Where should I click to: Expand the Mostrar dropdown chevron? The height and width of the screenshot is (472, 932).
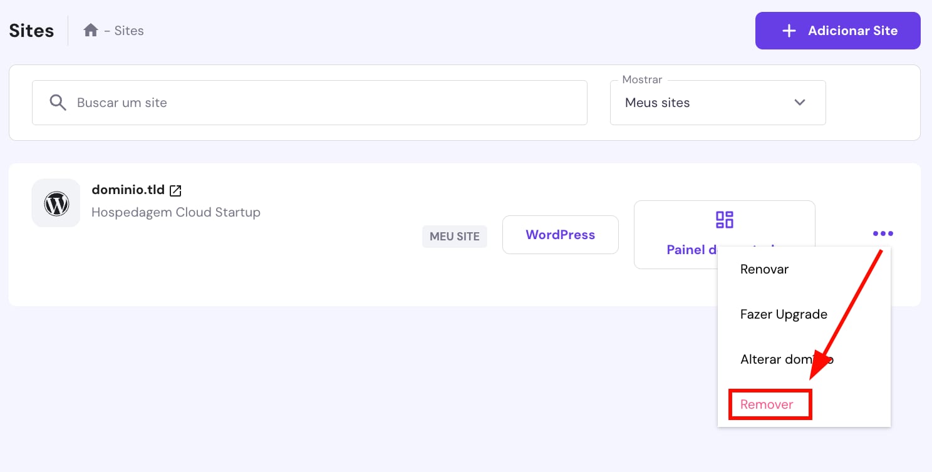[799, 103]
